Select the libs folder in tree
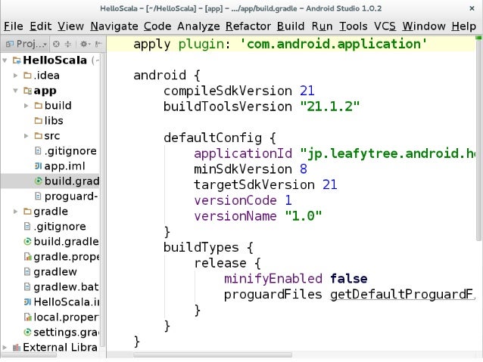Screen dimensions: 483x362 pyautogui.click(x=54, y=121)
